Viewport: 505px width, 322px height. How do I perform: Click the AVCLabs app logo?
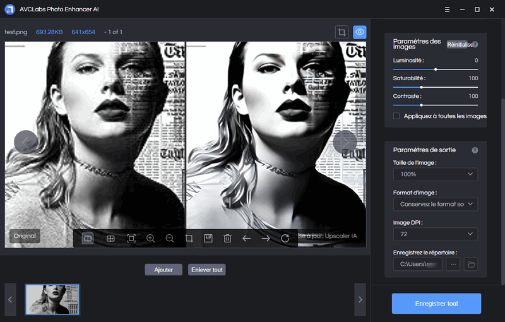[9, 9]
